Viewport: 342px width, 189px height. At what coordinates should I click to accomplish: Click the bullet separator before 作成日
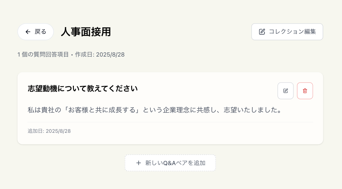point(72,55)
